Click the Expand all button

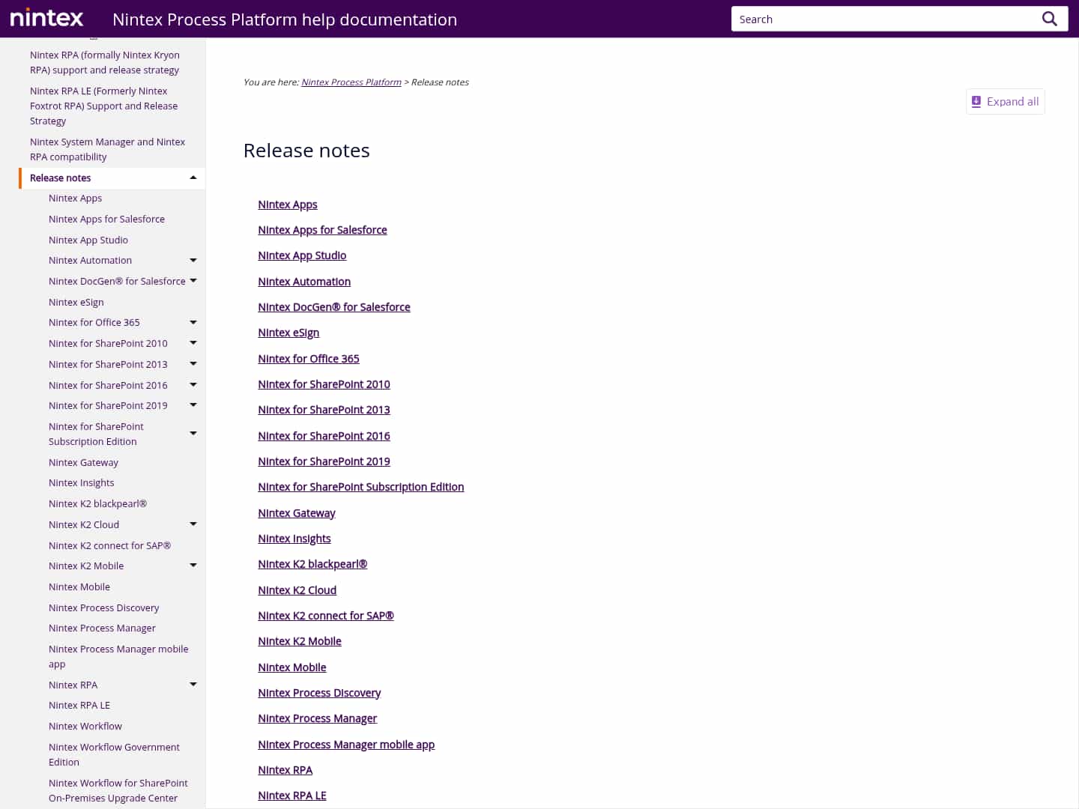point(1005,101)
